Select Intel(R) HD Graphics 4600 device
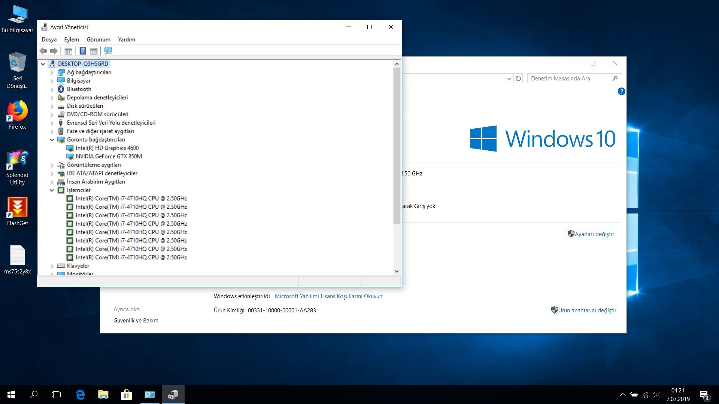The height and width of the screenshot is (404, 719). point(107,148)
